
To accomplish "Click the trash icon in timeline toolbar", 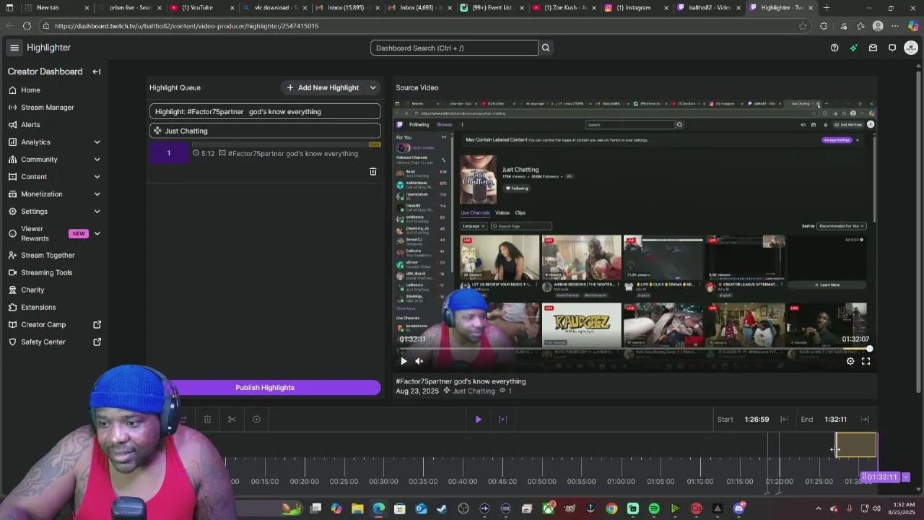I will point(207,419).
